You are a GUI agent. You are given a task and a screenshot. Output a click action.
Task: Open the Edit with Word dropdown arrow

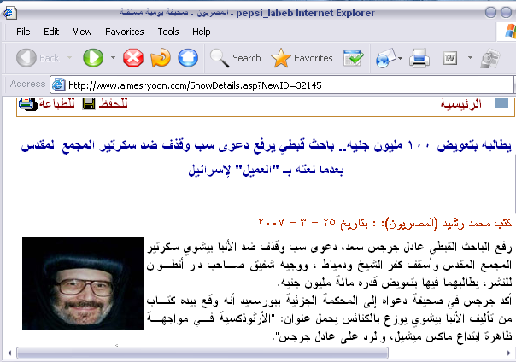[x=470, y=58]
